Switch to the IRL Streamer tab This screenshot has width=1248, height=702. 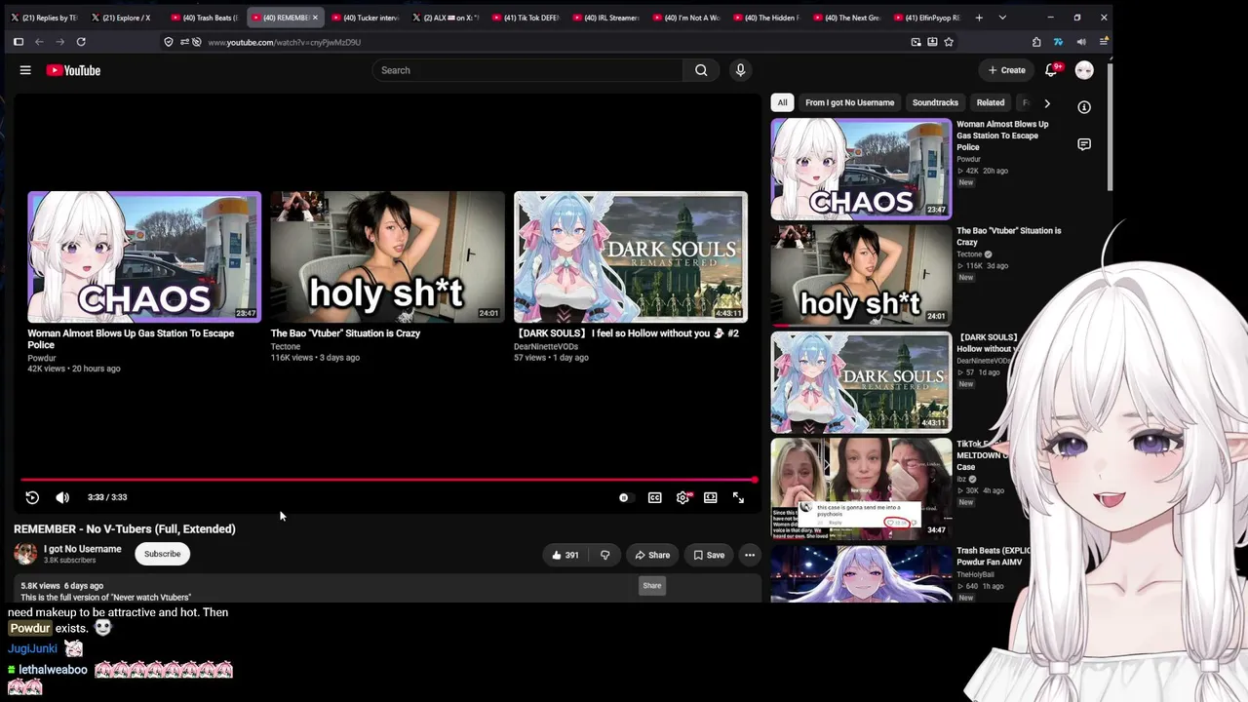click(605, 18)
